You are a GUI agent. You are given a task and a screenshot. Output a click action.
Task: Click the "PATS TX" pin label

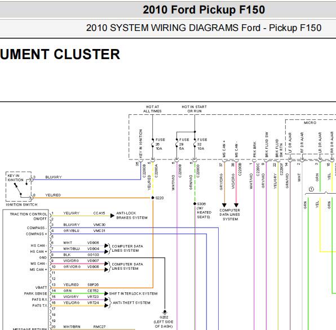pyautogui.click(x=39, y=305)
